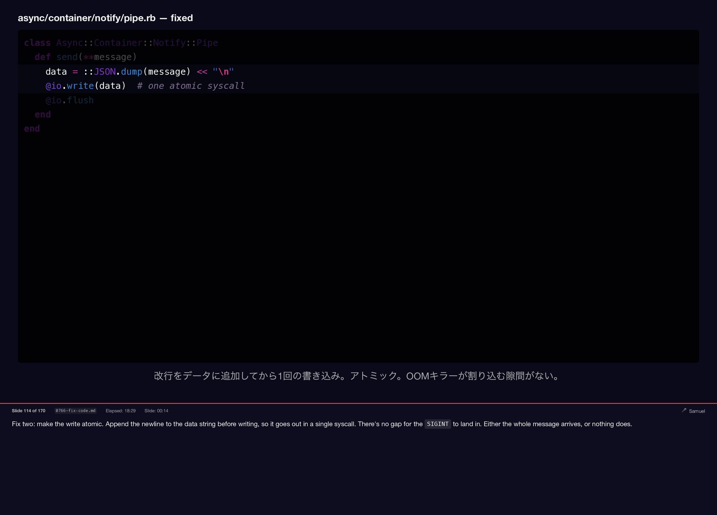
Task: Click the microphone icon beside Samuel
Action: pos(684,410)
